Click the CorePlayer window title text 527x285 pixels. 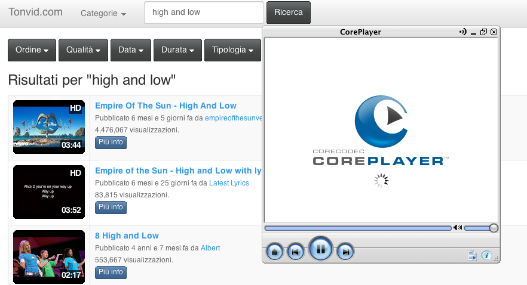[x=360, y=32]
